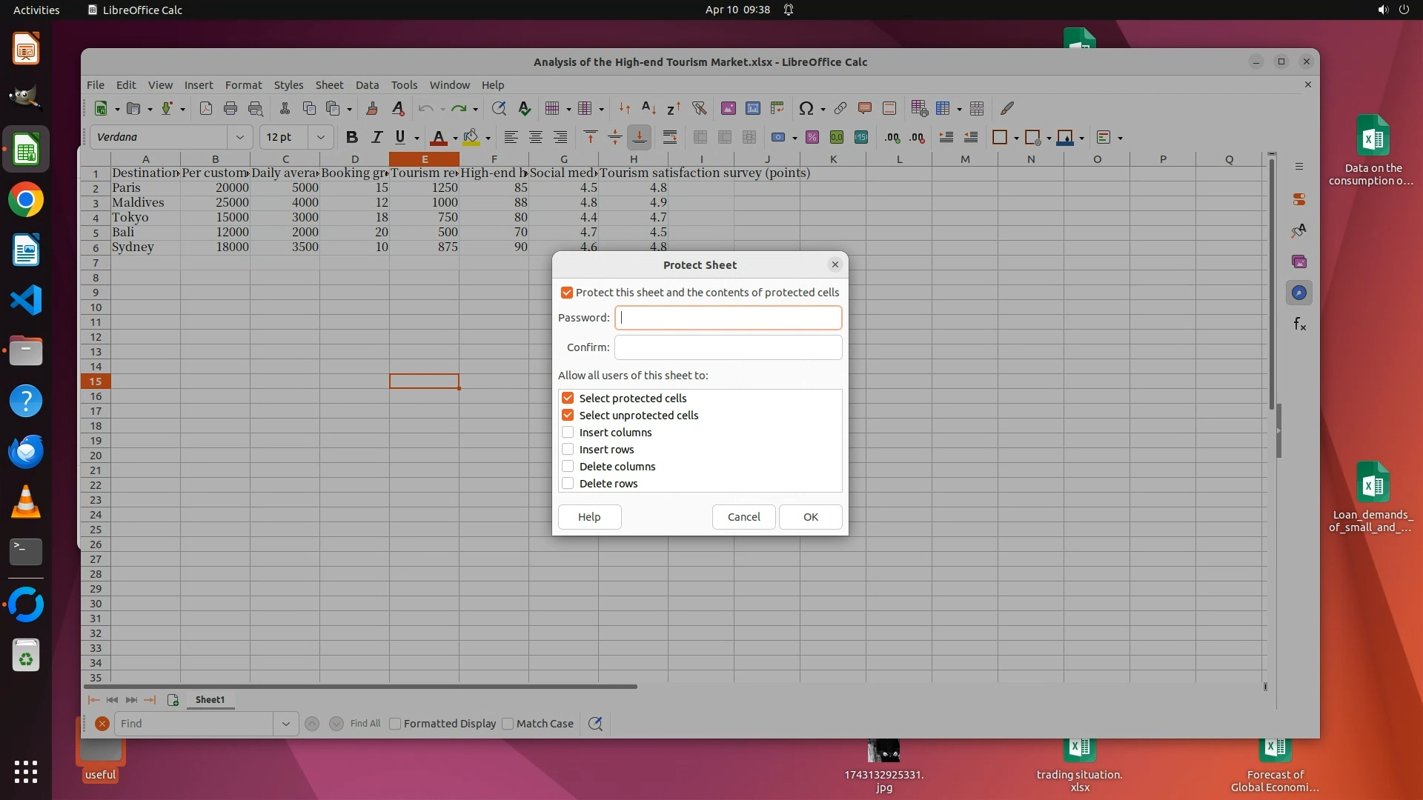This screenshot has width=1423, height=800.
Task: Tick the Delete rows checkbox
Action: 568,484
